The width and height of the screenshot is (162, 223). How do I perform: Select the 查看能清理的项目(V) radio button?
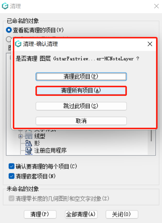(x=9, y=30)
